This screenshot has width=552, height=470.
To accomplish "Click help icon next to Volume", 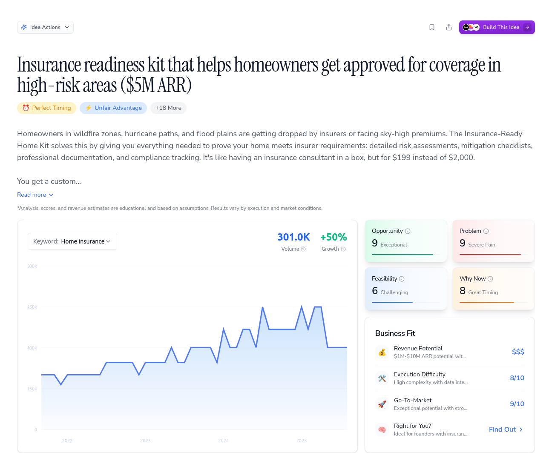I will pyautogui.click(x=303, y=249).
